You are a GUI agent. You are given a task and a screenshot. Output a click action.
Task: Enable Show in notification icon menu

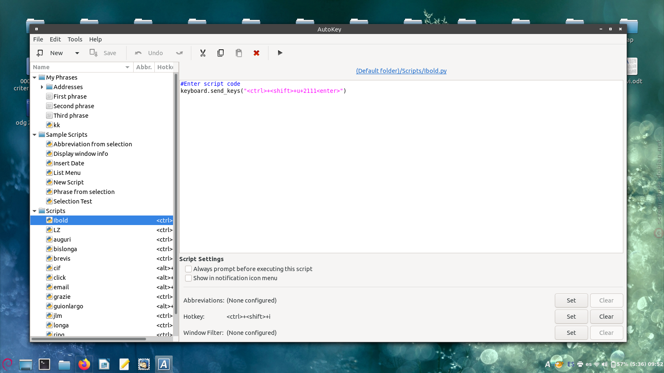point(188,278)
